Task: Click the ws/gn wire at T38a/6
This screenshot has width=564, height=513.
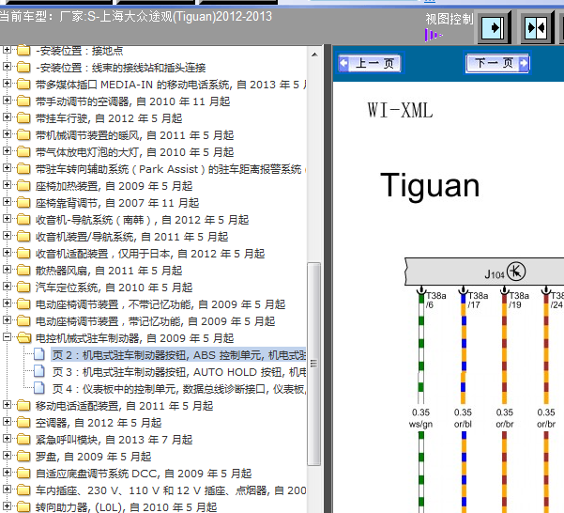Action: pos(420,348)
